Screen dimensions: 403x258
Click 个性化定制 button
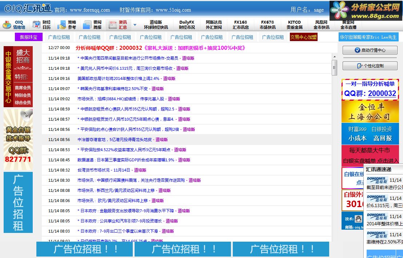[x=370, y=66]
